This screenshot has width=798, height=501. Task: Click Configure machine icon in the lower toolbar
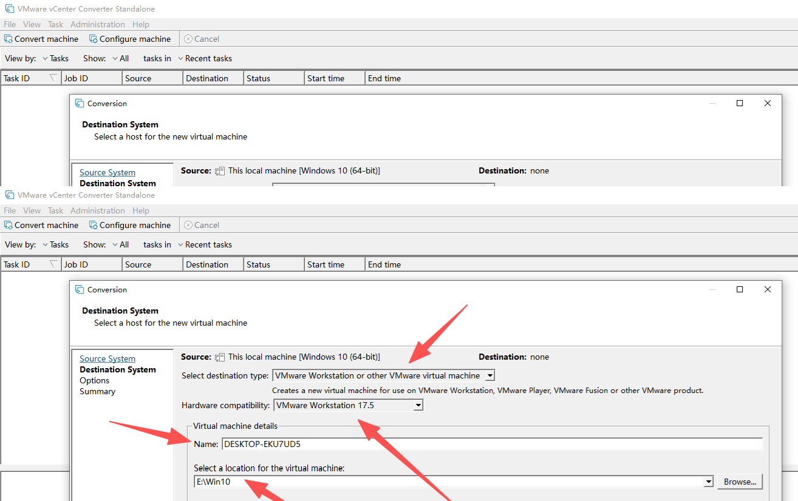click(94, 225)
